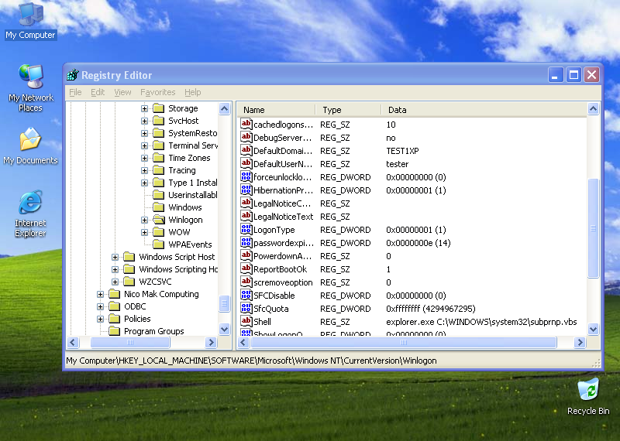This screenshot has width=620, height=441.
Task: Click values pane horizontal scroll-left arrow
Action: (x=243, y=342)
